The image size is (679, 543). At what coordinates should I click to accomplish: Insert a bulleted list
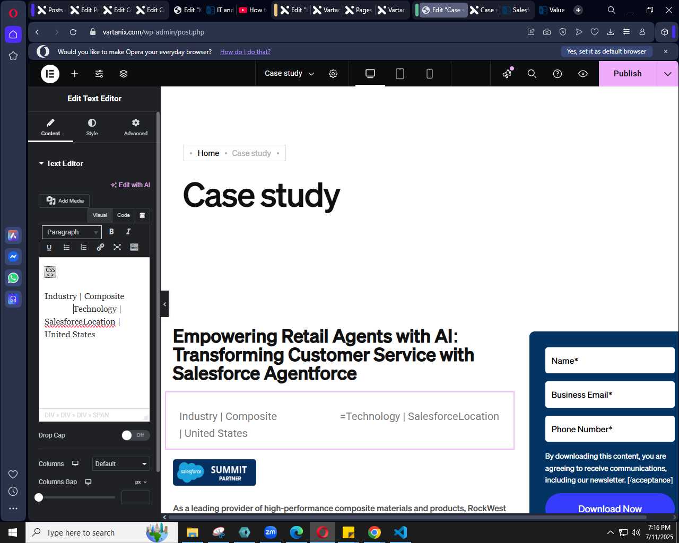[x=66, y=247]
